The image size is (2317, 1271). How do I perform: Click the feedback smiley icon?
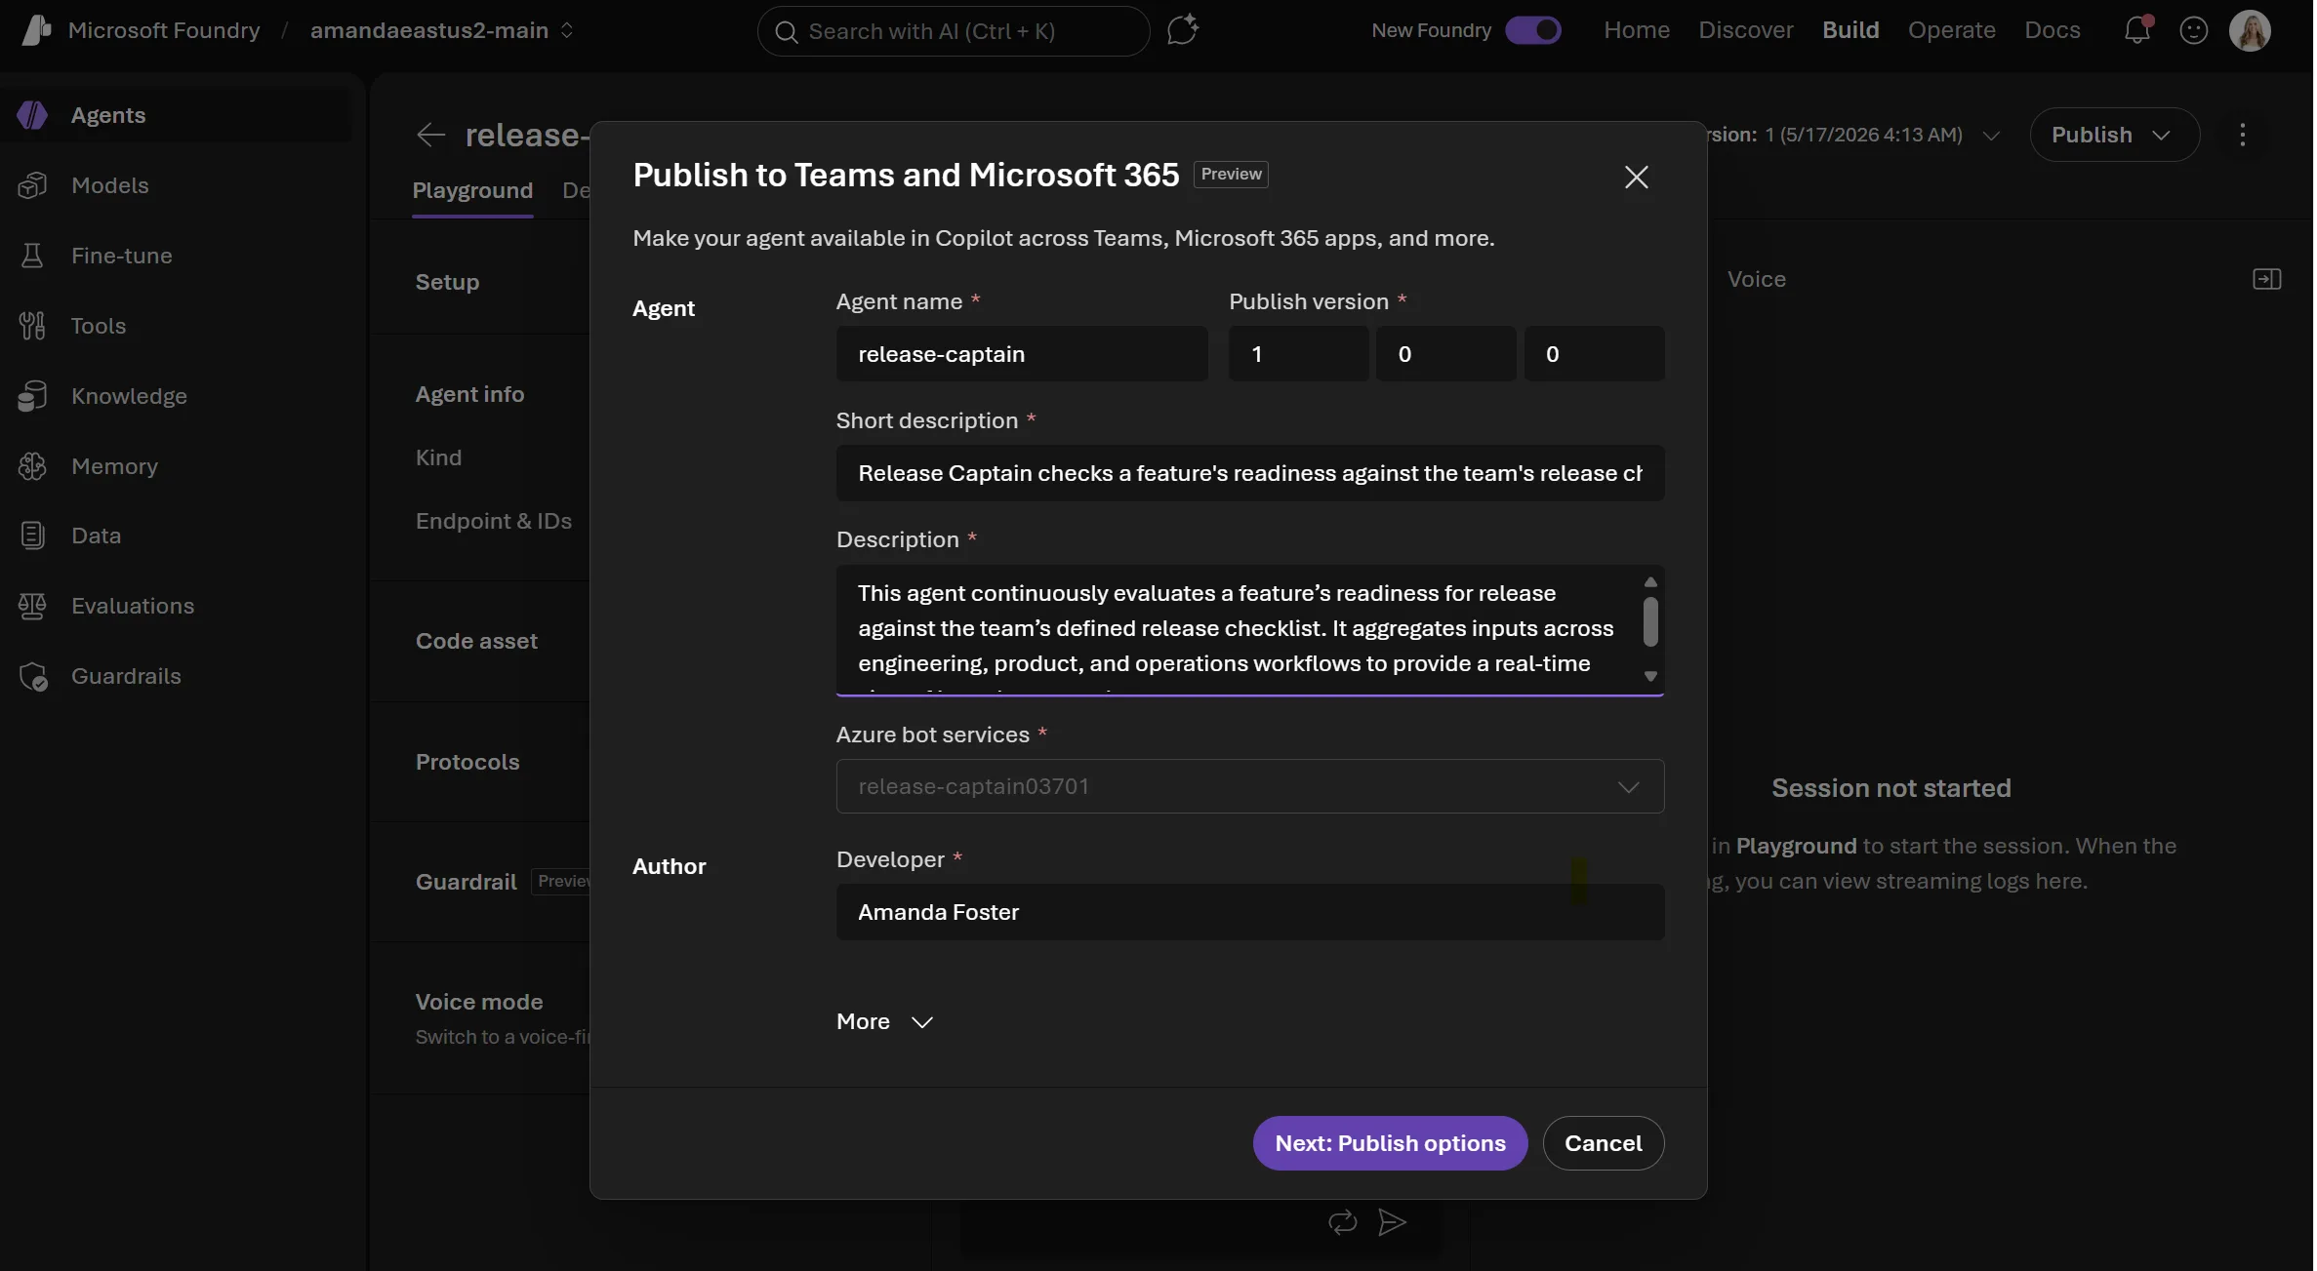[x=2194, y=30]
